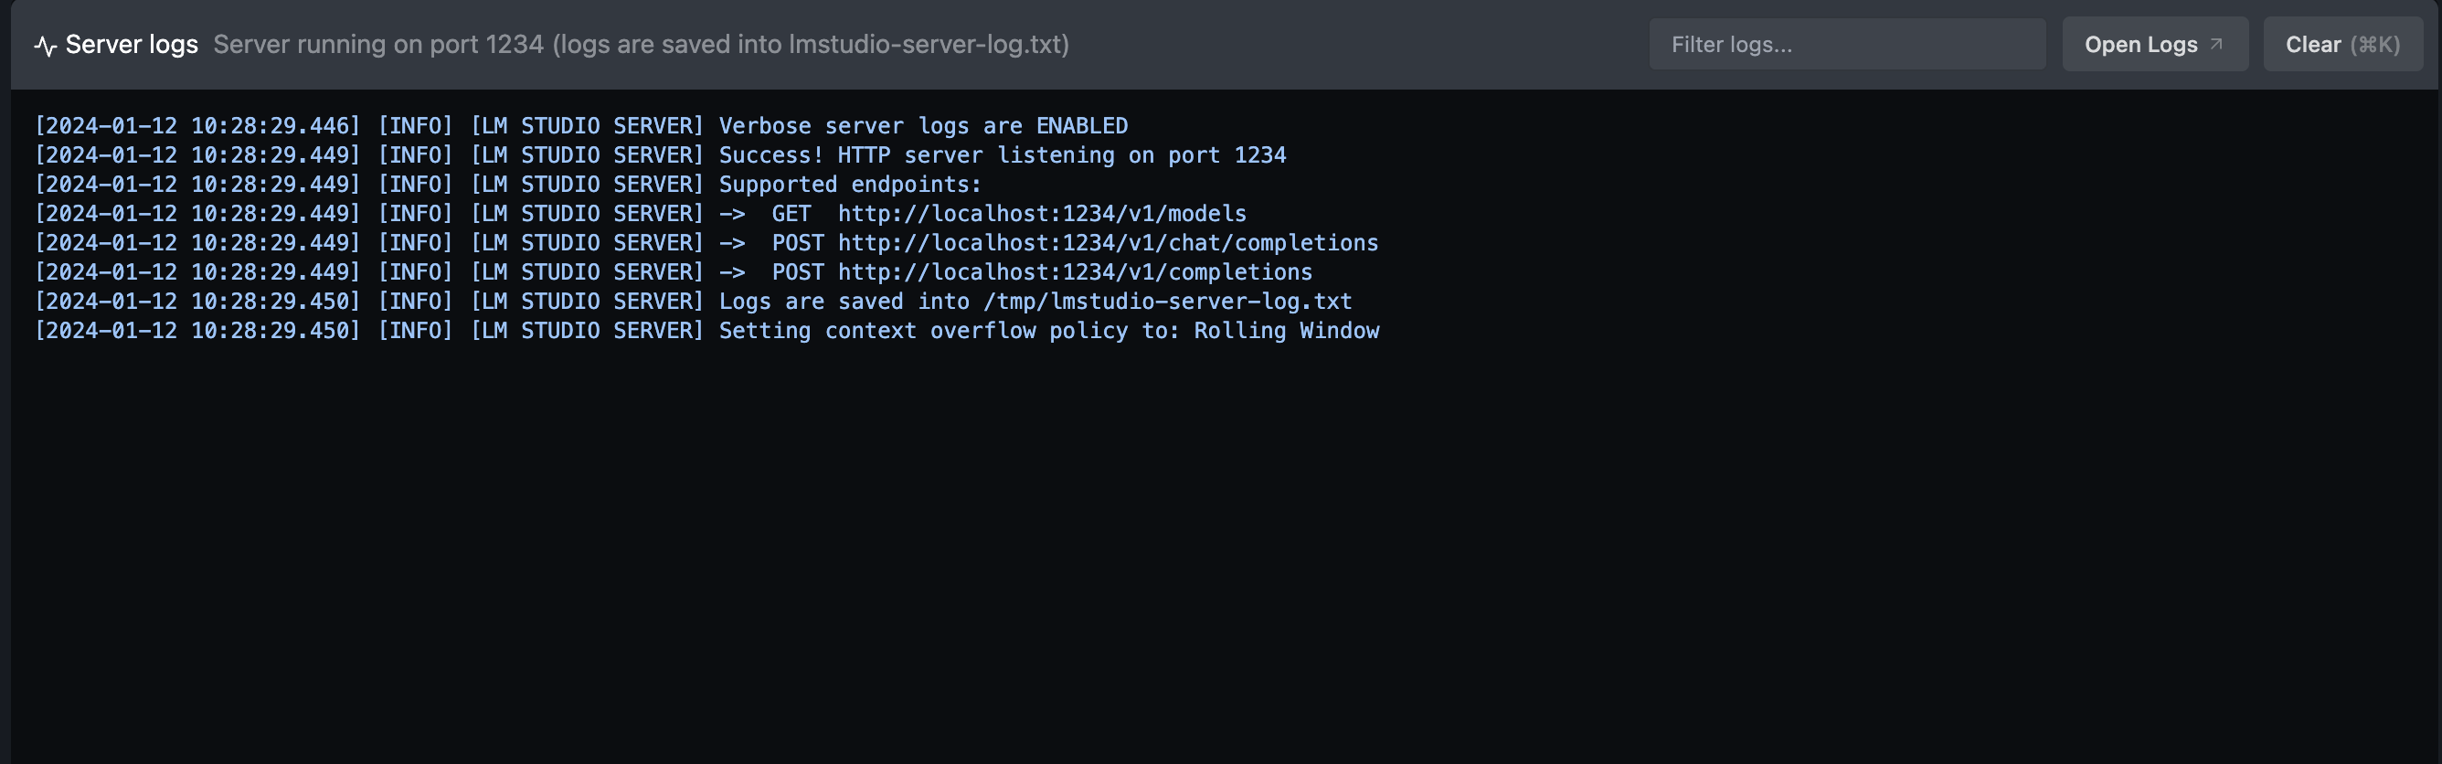The height and width of the screenshot is (764, 2442).
Task: Click the 'Supported endpoints:' log line
Action: (x=508, y=185)
